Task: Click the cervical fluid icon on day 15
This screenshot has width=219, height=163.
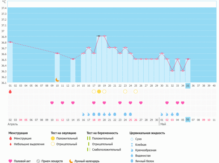Action: pos(83,114)
